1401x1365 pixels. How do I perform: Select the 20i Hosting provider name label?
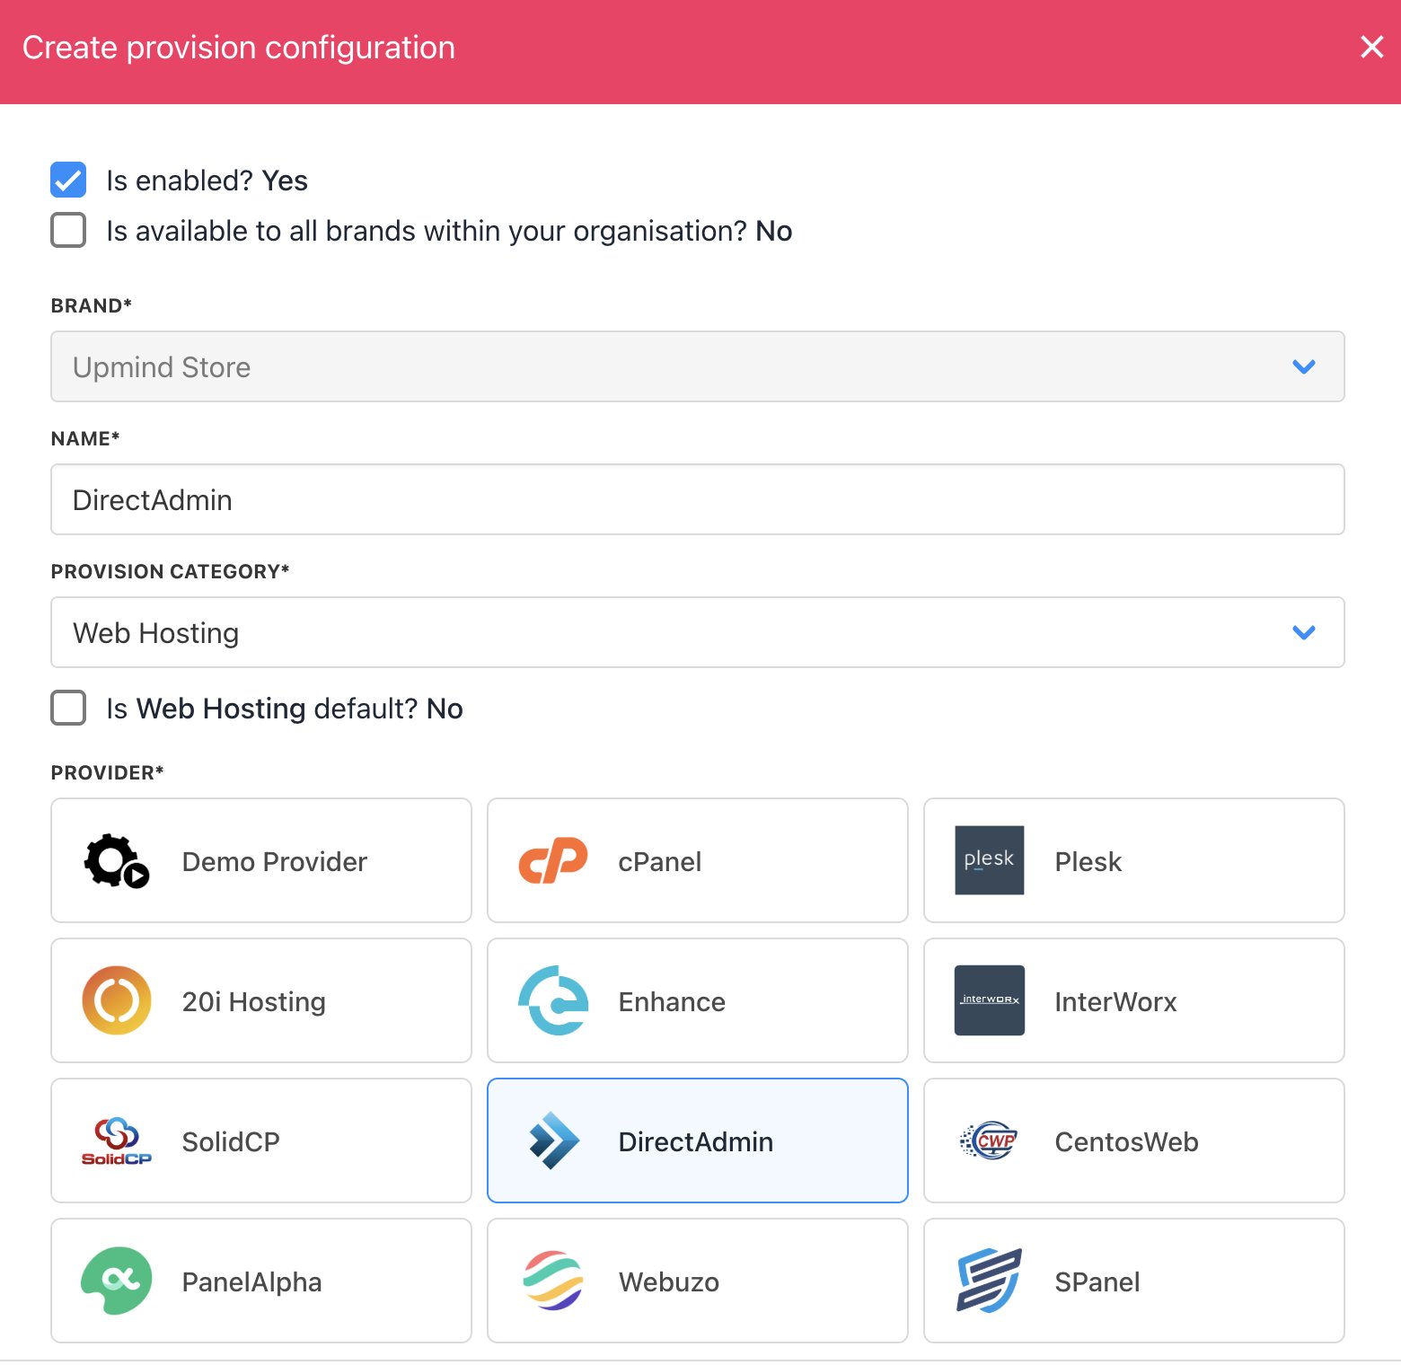(x=254, y=1001)
